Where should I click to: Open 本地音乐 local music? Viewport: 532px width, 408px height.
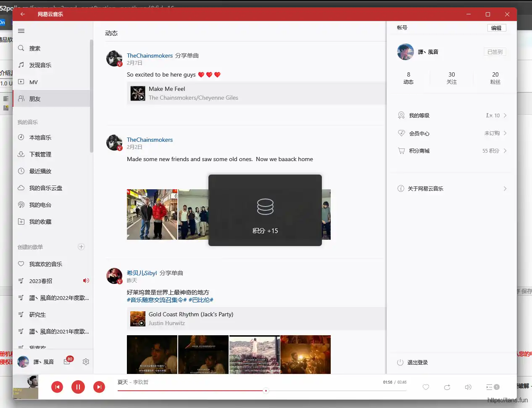(51, 138)
